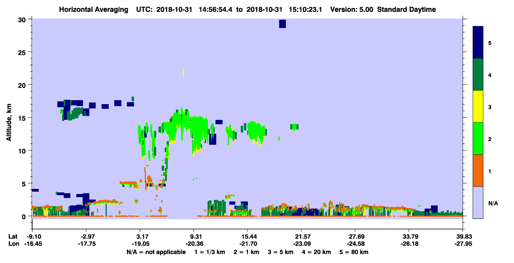
Task: Click the dark blue block near 30 km
Action: point(282,24)
